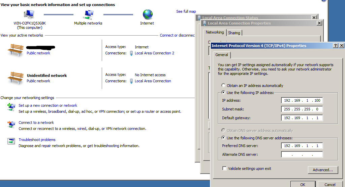This screenshot has width=345, height=187.
Task: Open the Connect to a network link
Action: click(x=36, y=123)
